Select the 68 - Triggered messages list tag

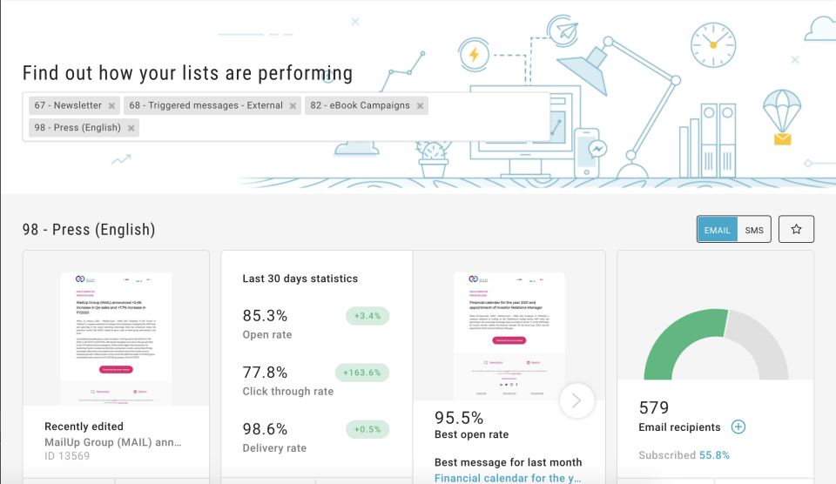click(206, 106)
